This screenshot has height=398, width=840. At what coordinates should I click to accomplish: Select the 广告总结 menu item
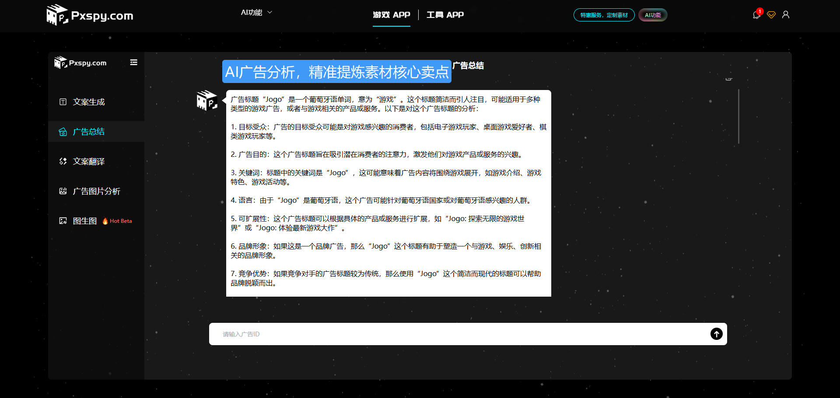click(96, 132)
